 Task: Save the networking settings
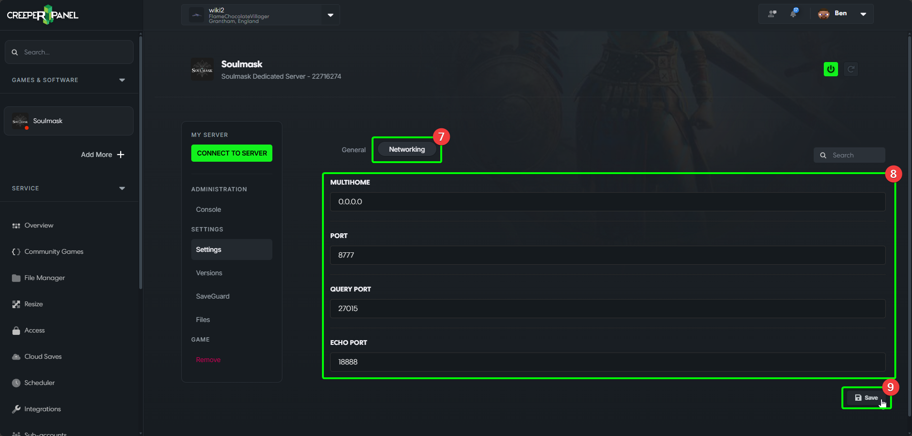[866, 397]
